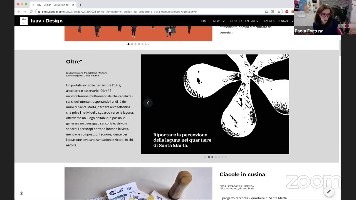The width and height of the screenshot is (356, 200).
Task: Select the Iuav • Design M1 Design browser tab
Action: point(52,5)
